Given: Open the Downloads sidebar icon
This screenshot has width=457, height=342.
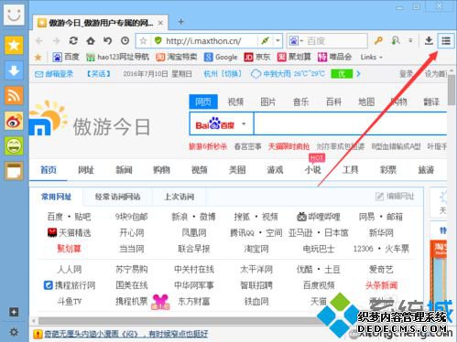Looking at the screenshot, I should [14, 70].
